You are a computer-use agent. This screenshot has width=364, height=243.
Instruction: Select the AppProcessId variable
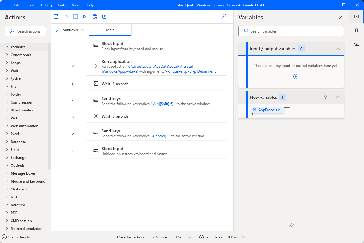(269, 110)
